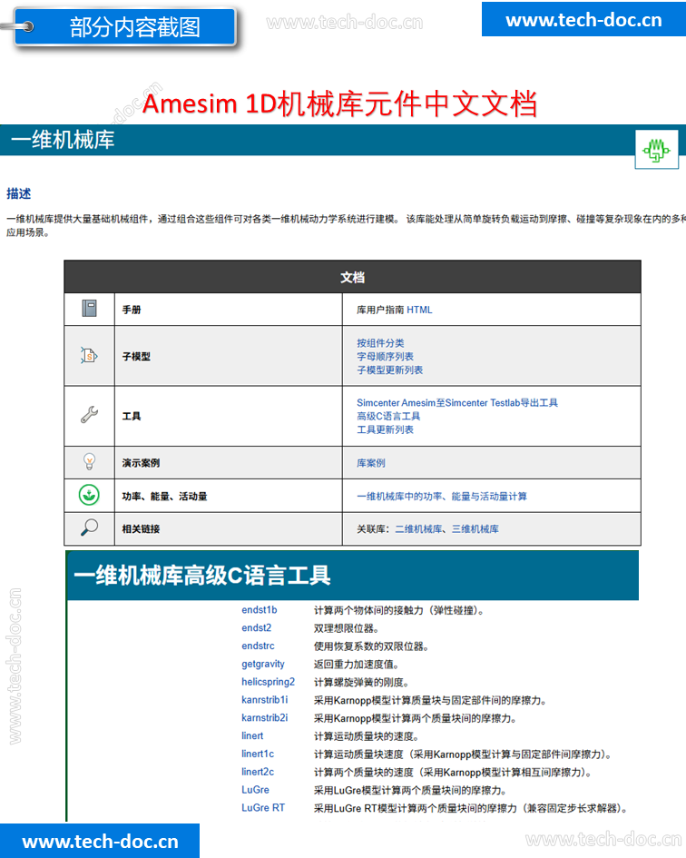The width and height of the screenshot is (686, 858).
Task: Open kanrstrib1i function link
Action: pyautogui.click(x=265, y=700)
